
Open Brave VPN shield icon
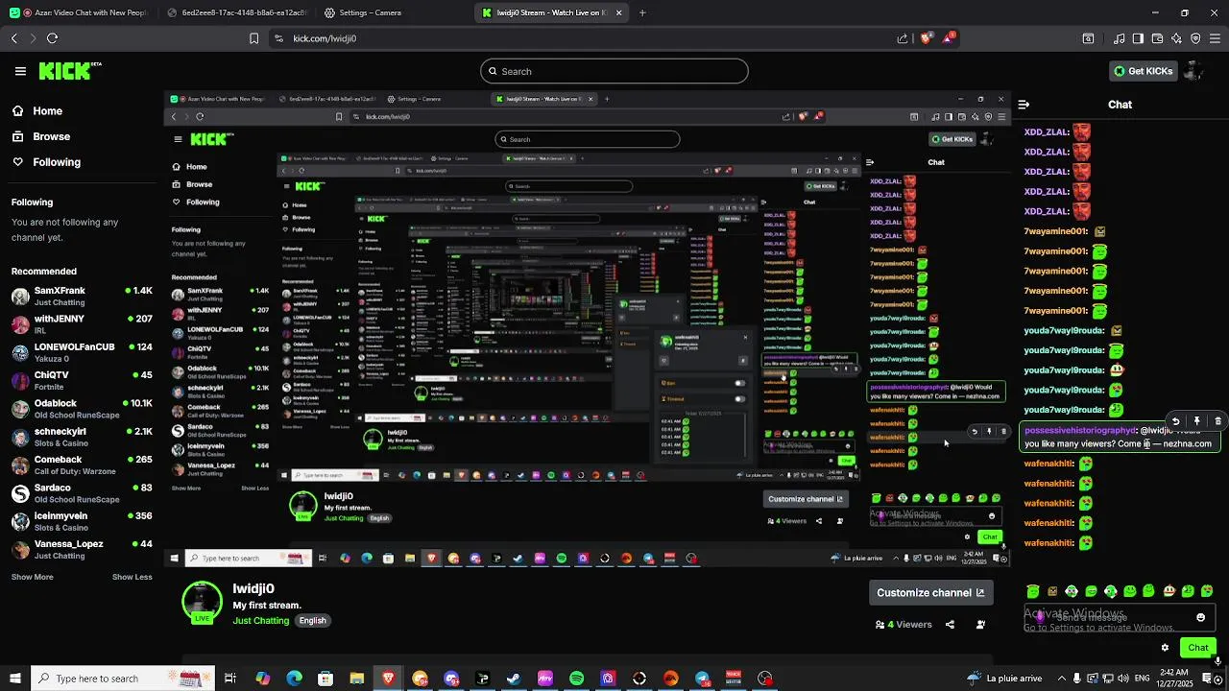click(x=1195, y=38)
